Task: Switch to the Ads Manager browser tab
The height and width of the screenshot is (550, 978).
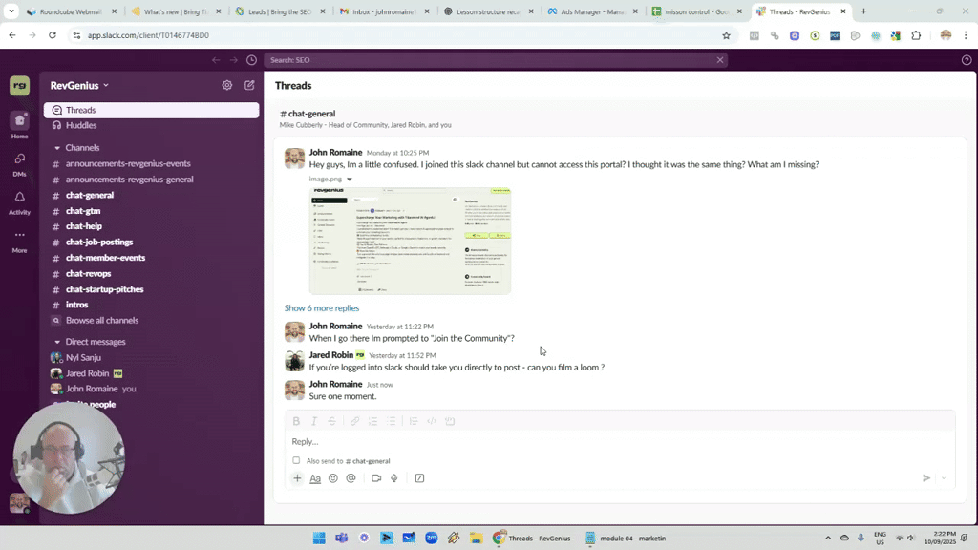Action: 592,11
